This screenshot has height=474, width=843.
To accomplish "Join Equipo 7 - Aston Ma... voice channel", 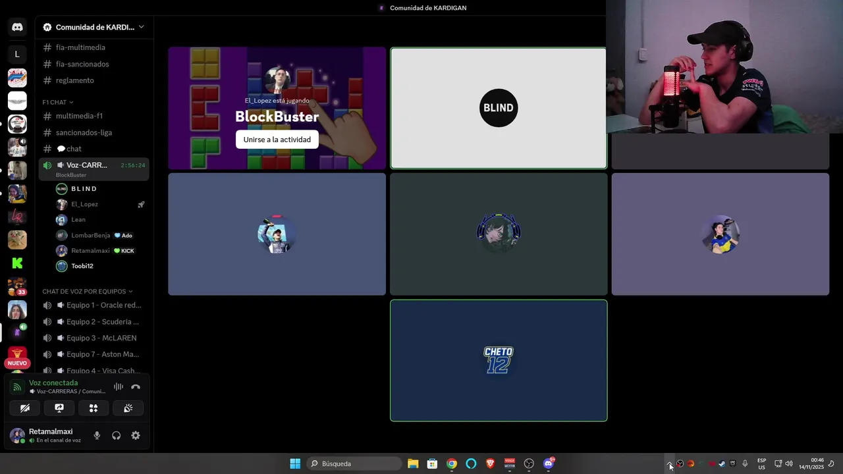I will (94, 354).
